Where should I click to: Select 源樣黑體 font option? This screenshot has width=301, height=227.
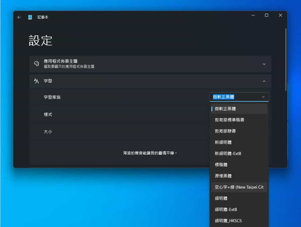coord(239,176)
